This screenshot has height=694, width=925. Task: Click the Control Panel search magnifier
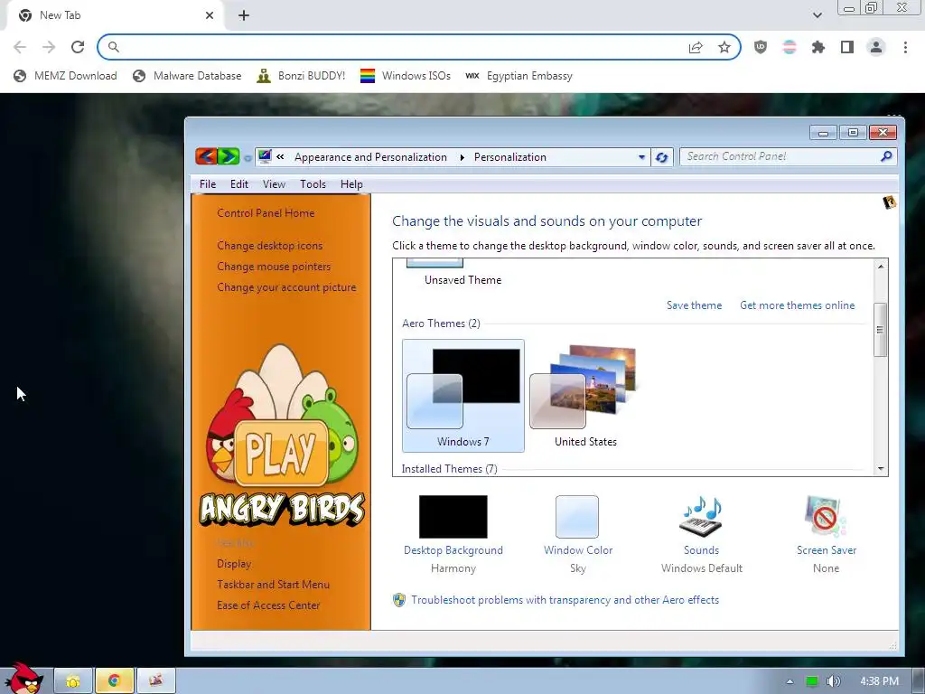[886, 156]
